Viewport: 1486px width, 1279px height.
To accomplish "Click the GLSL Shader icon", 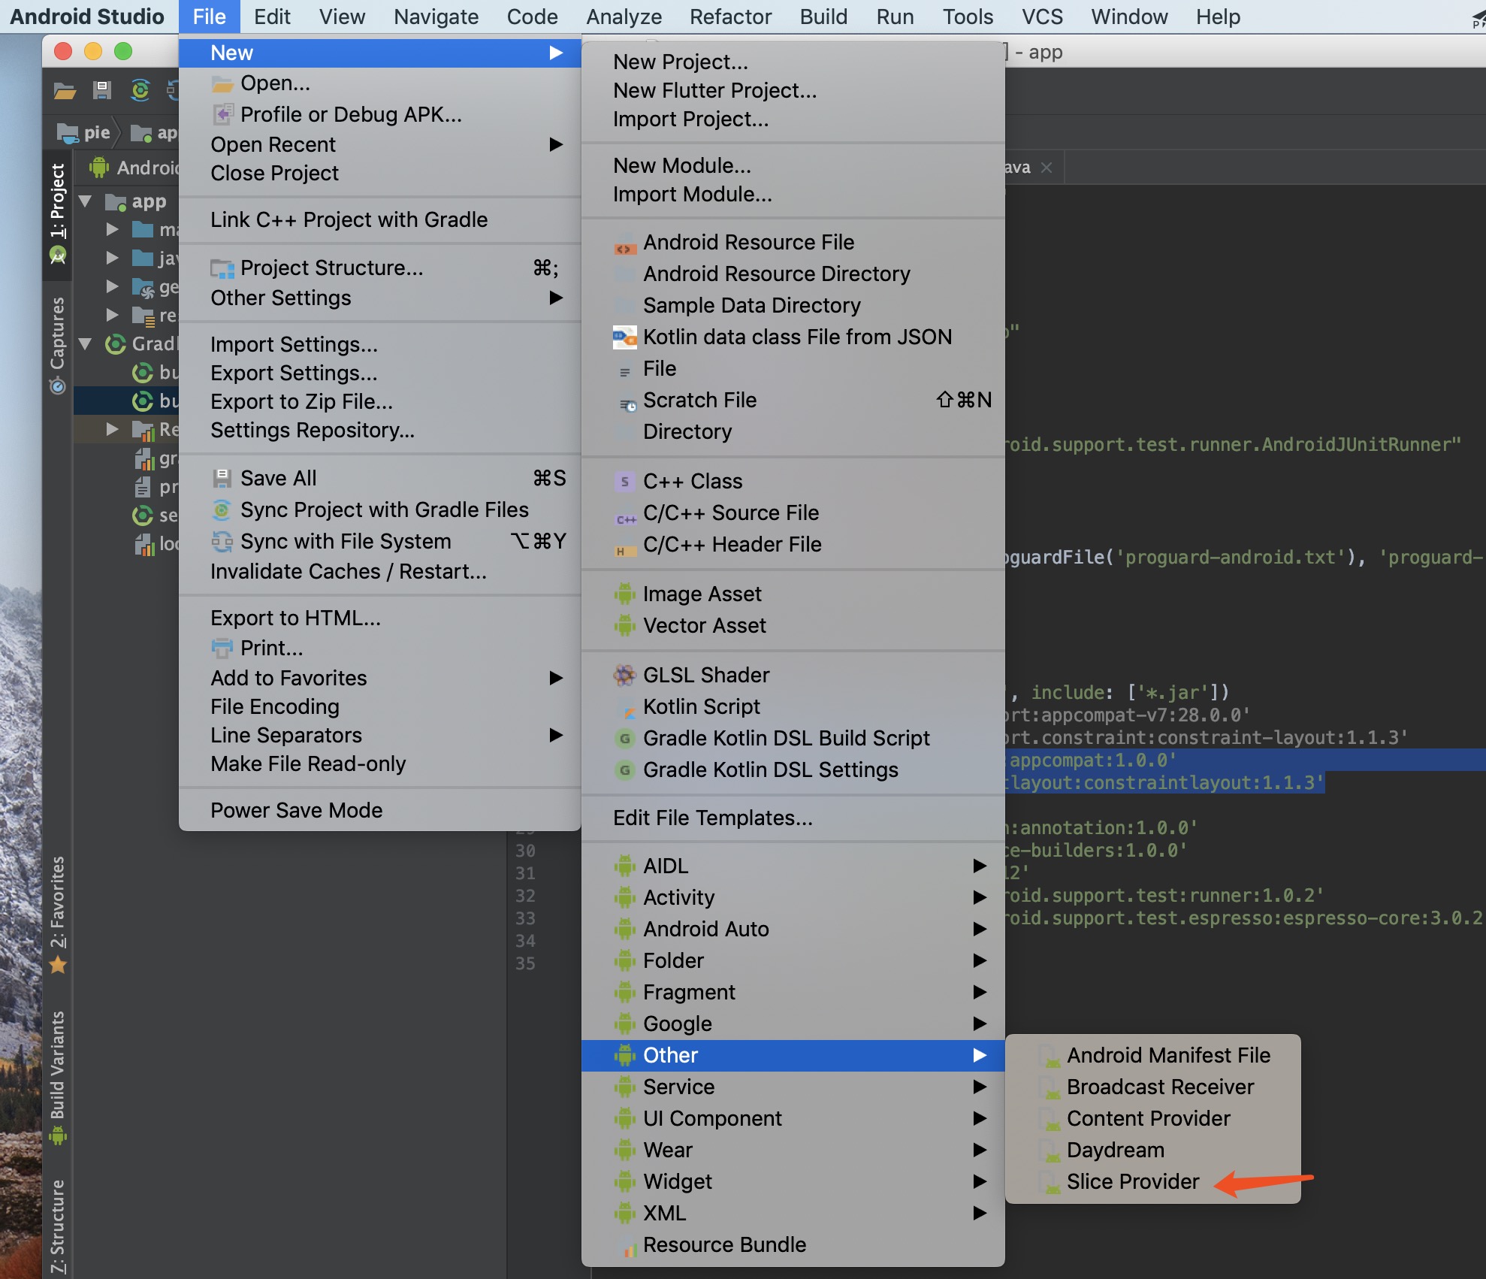I will tap(624, 676).
